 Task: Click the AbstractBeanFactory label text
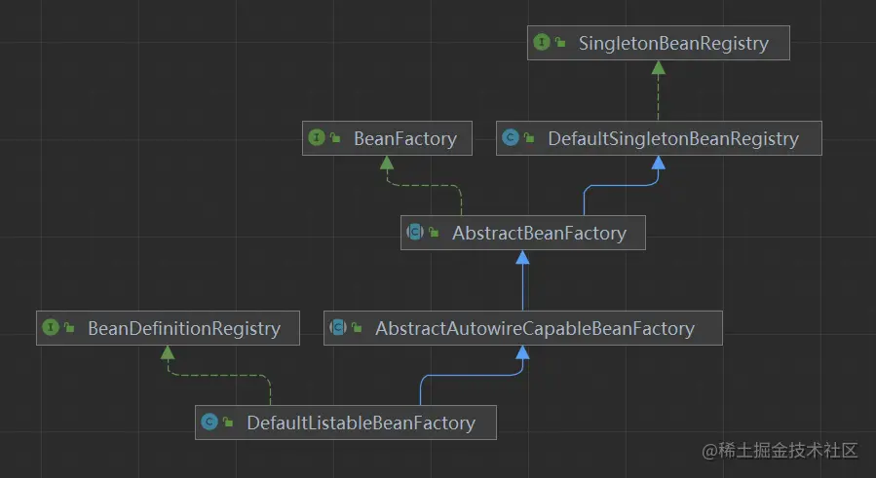point(539,233)
